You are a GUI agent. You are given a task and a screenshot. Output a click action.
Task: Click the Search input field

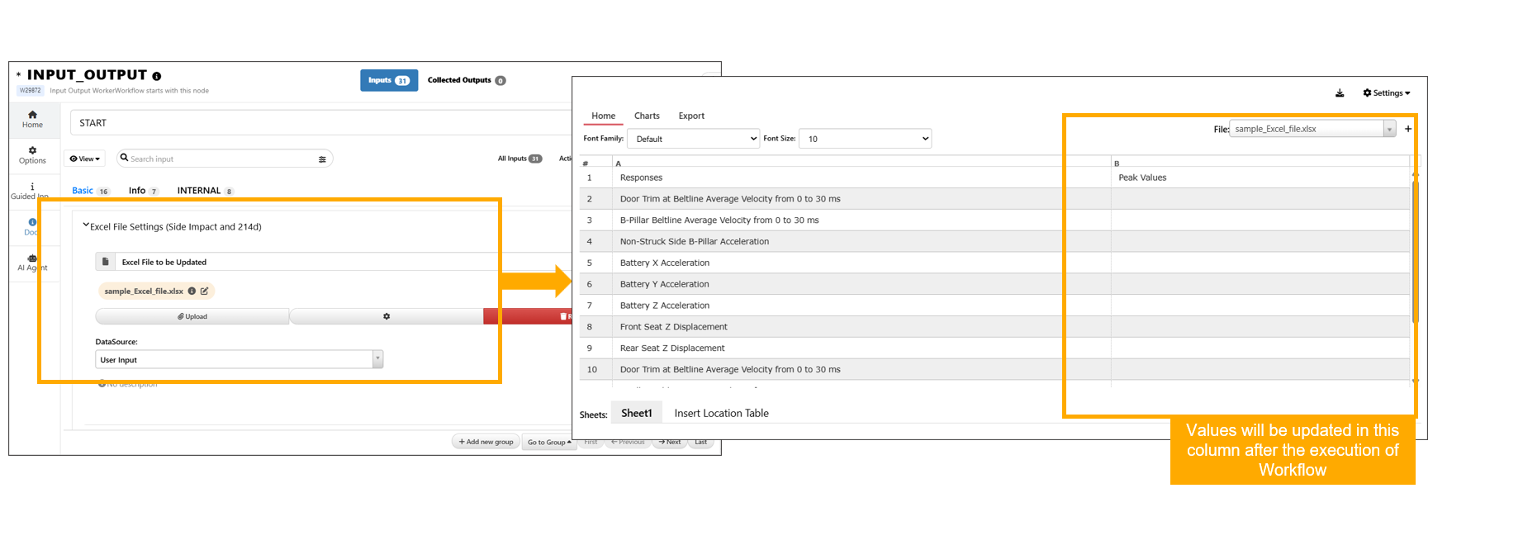pyautogui.click(x=219, y=159)
